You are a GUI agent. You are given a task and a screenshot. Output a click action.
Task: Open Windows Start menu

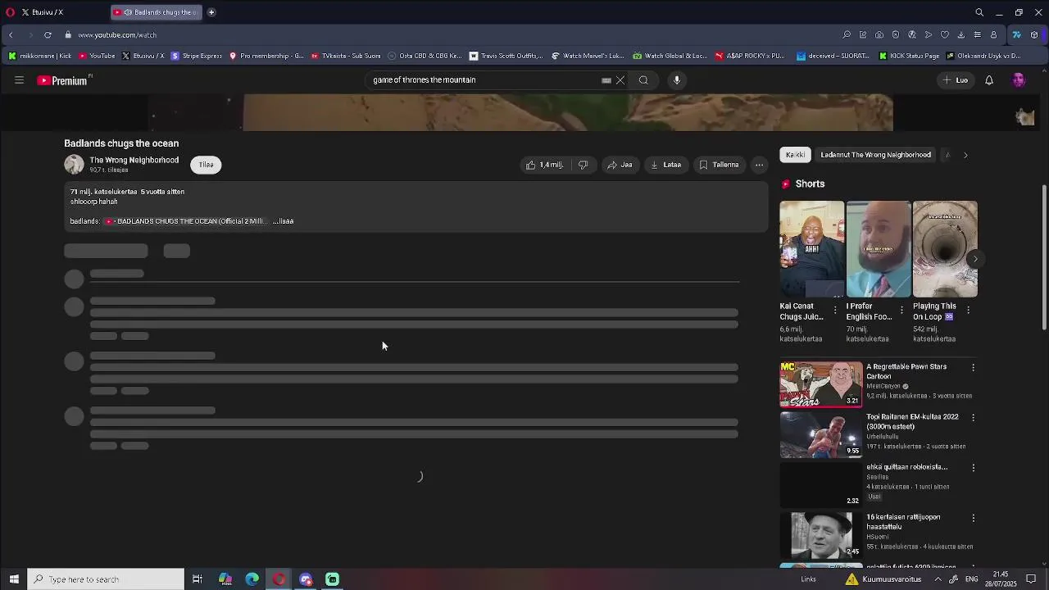coord(14,579)
